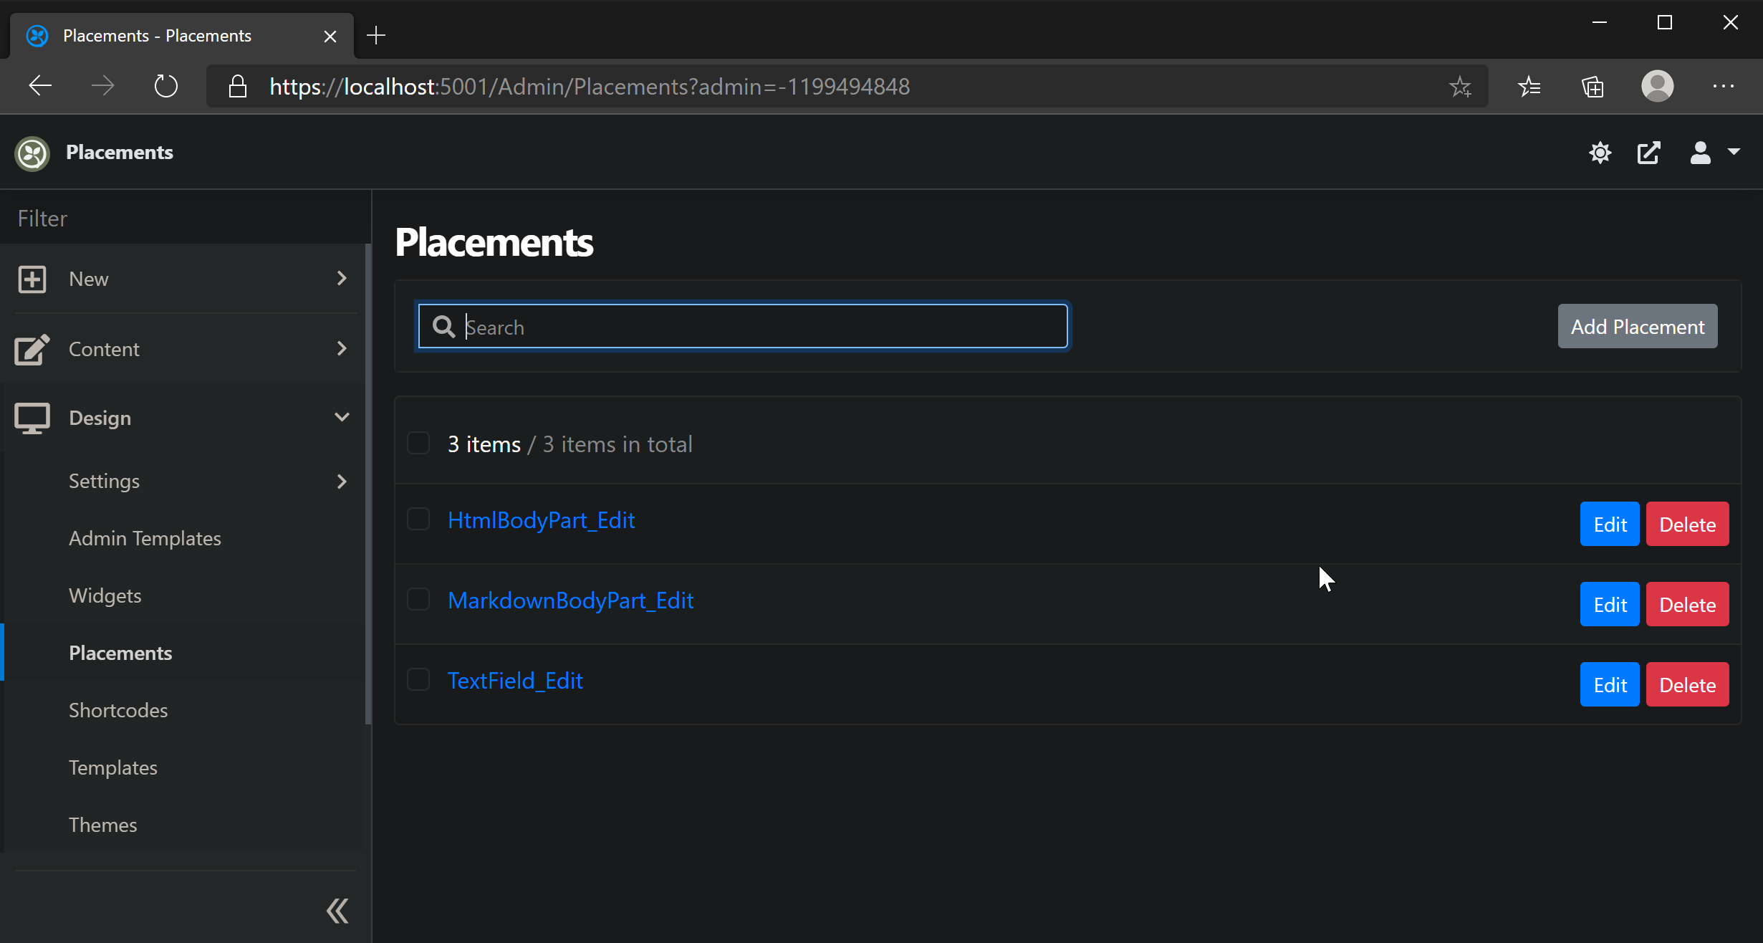This screenshot has height=943, width=1763.
Task: Check the HtmlBodyPart_Edit checkbox
Action: (x=419, y=520)
